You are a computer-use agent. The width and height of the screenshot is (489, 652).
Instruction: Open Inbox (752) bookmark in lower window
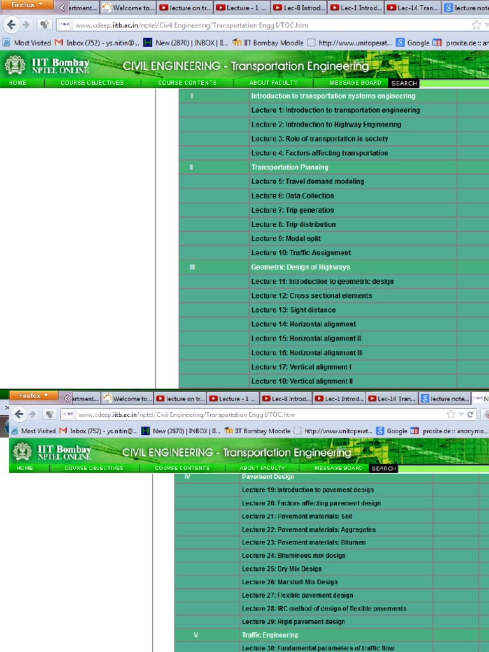click(x=99, y=431)
